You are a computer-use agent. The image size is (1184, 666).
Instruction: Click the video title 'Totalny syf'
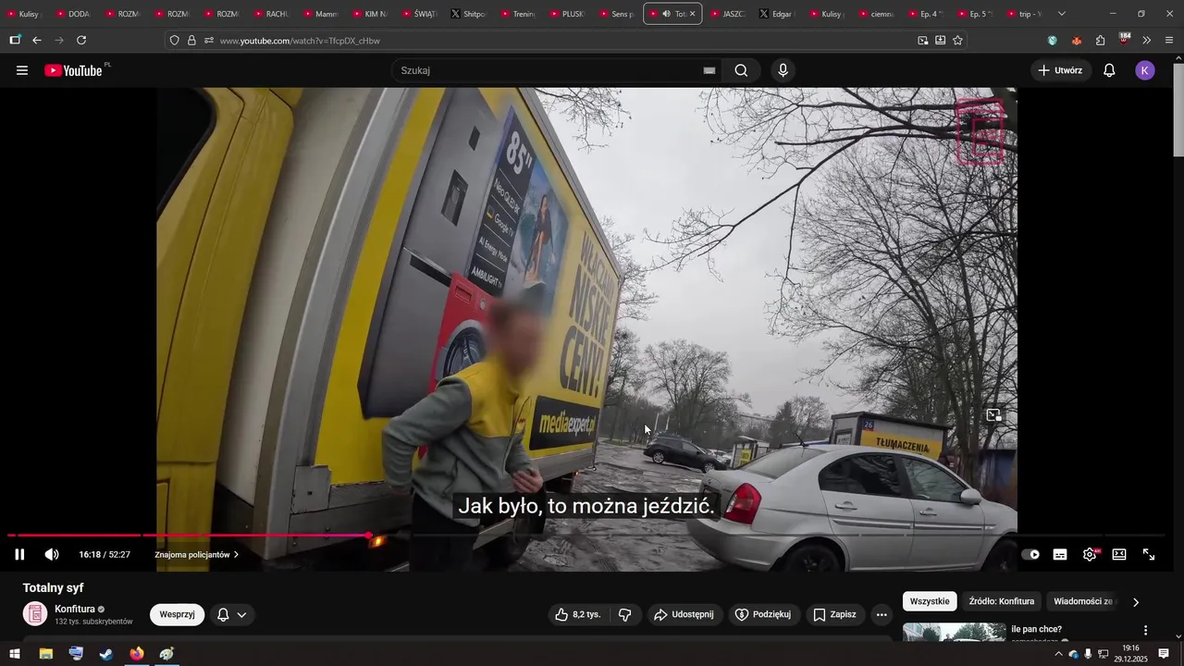pyautogui.click(x=54, y=587)
